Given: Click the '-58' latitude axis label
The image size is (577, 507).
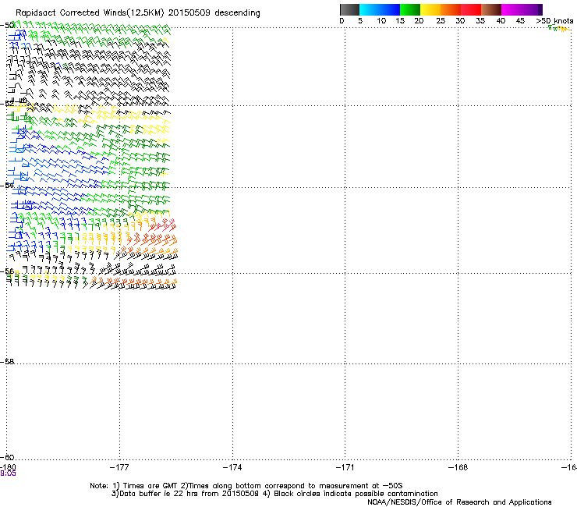Looking at the screenshot, I should [7, 362].
